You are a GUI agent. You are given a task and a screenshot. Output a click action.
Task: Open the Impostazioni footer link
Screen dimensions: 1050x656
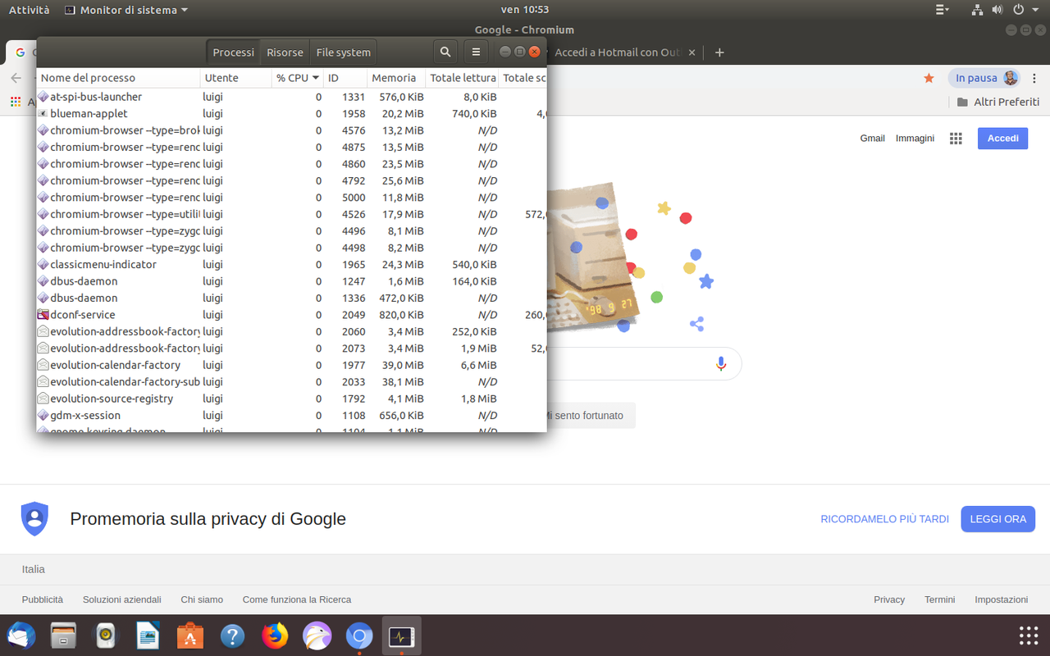coord(1001,599)
